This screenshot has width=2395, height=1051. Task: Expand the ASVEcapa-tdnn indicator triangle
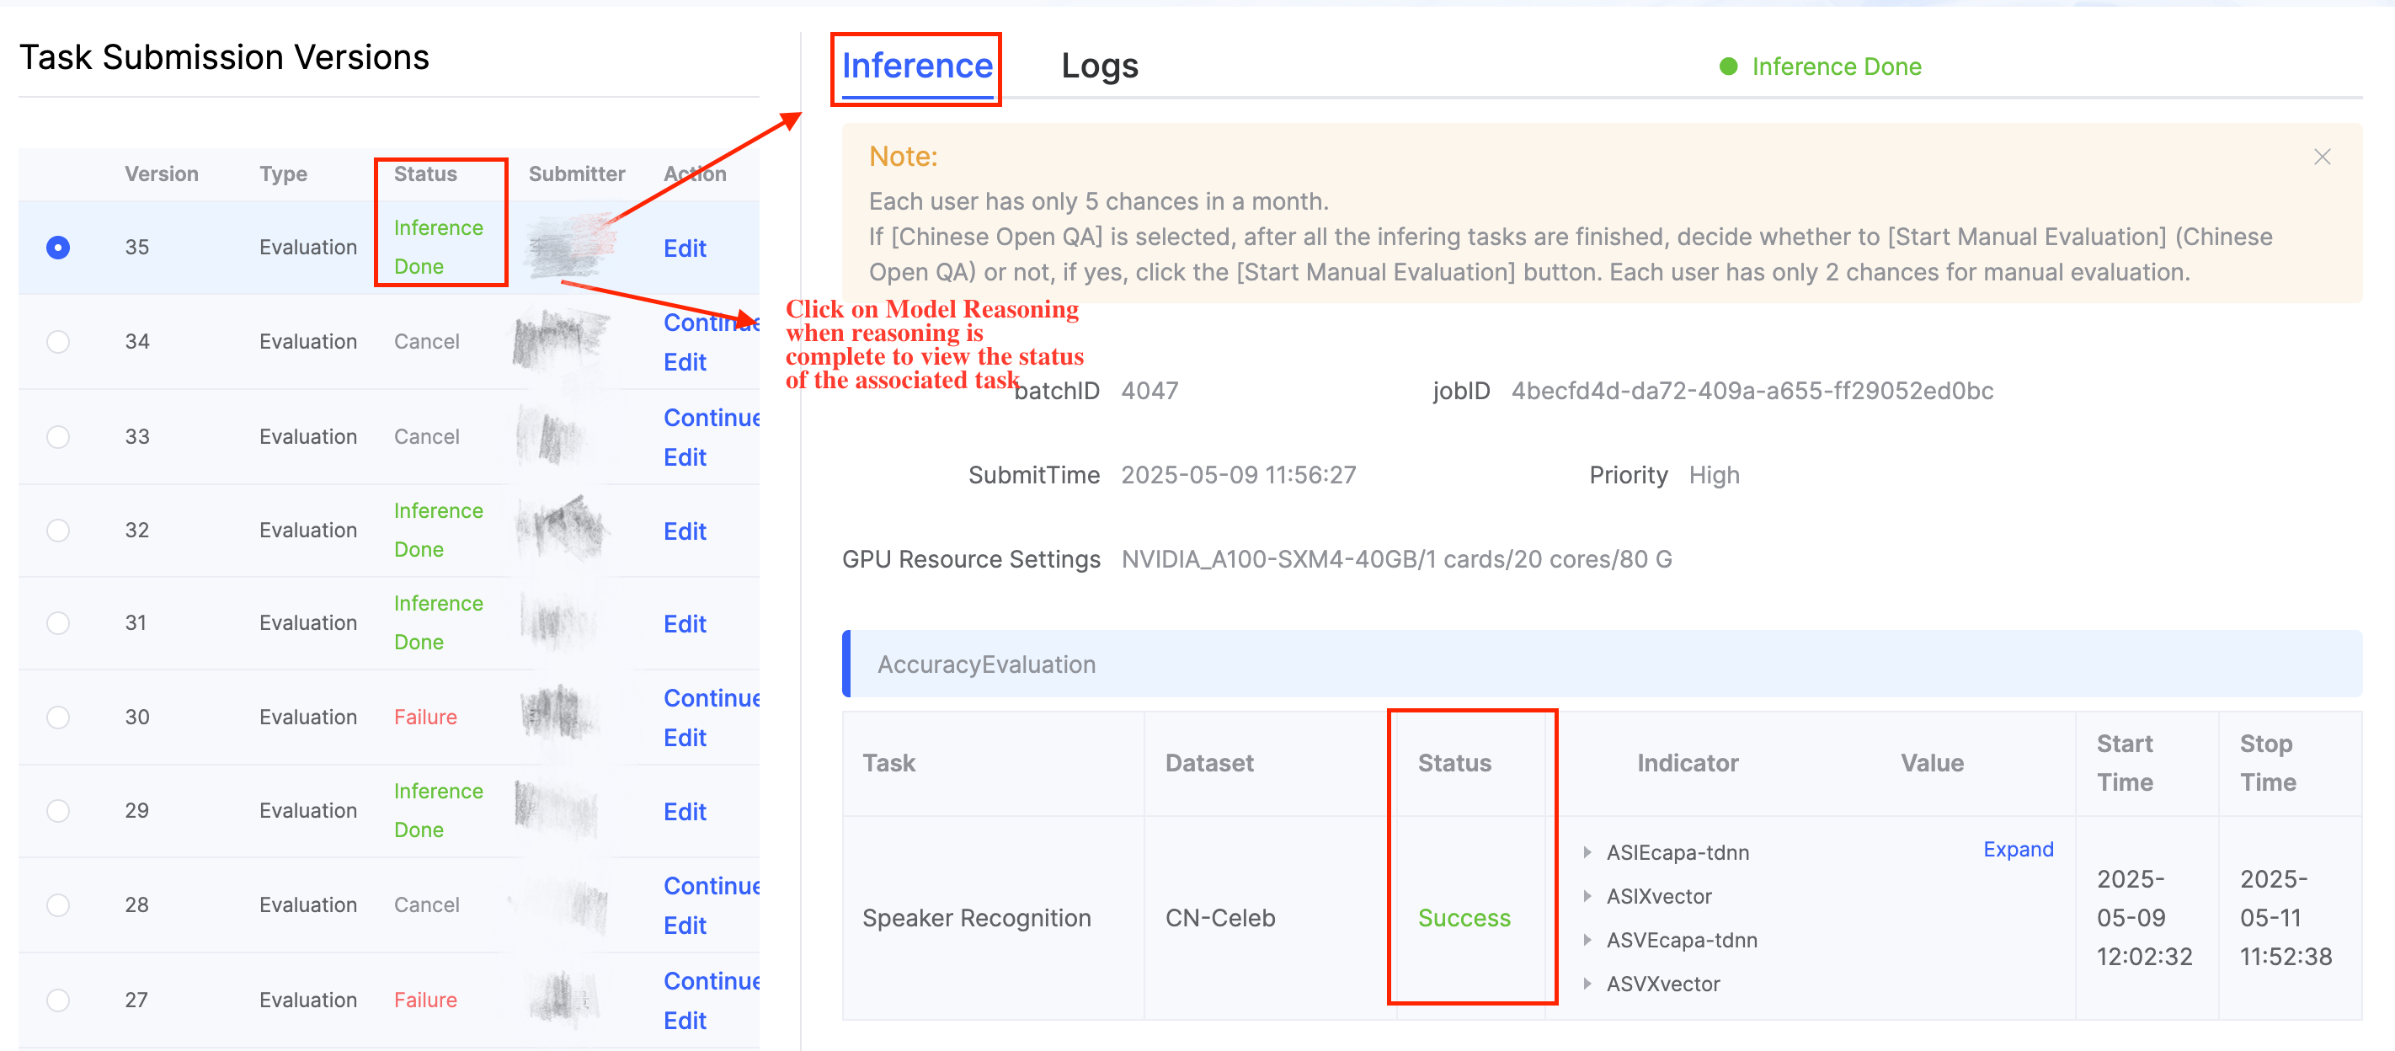pyautogui.click(x=1587, y=939)
